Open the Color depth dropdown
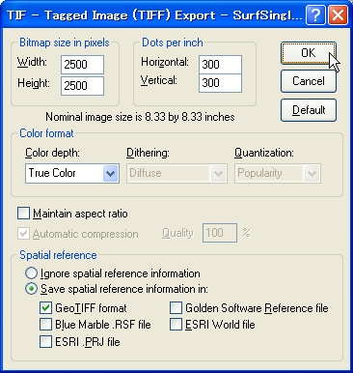 [x=72, y=173]
